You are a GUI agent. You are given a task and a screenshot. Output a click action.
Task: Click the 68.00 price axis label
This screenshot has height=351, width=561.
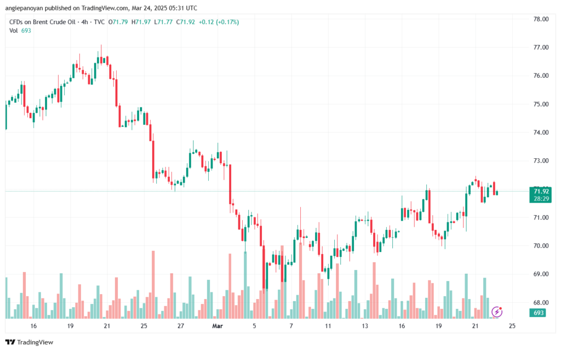pos(541,302)
